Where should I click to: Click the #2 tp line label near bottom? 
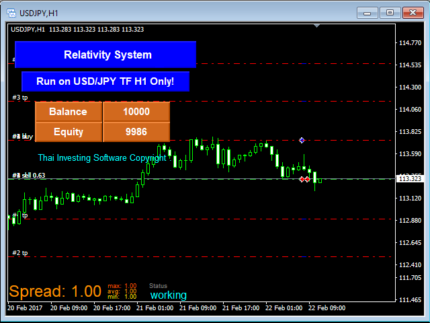20,253
